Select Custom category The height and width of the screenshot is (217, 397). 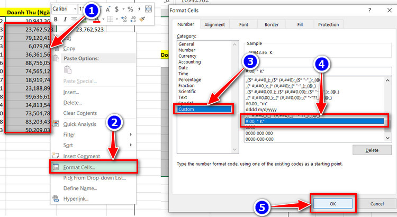coord(204,109)
